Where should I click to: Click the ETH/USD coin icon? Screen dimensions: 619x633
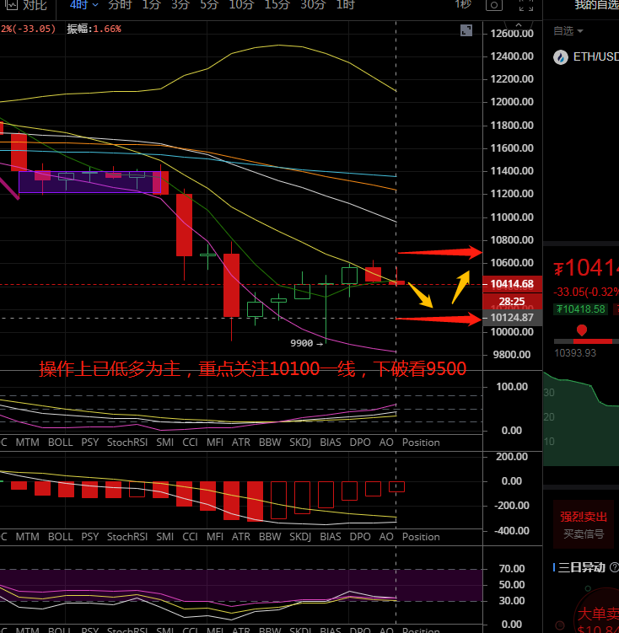point(561,57)
